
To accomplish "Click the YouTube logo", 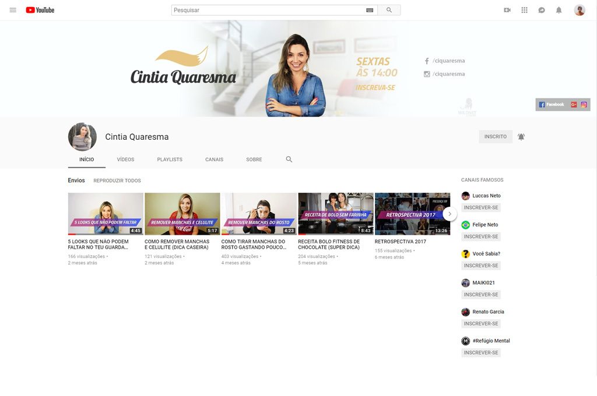I will [x=40, y=10].
